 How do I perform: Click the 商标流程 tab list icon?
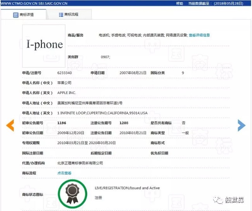[61, 15]
